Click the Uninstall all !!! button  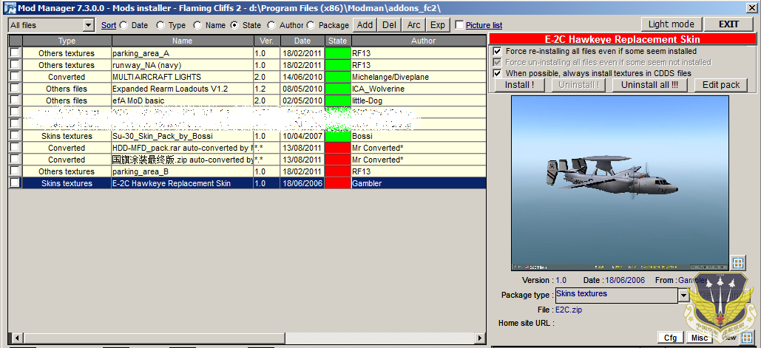coord(649,85)
